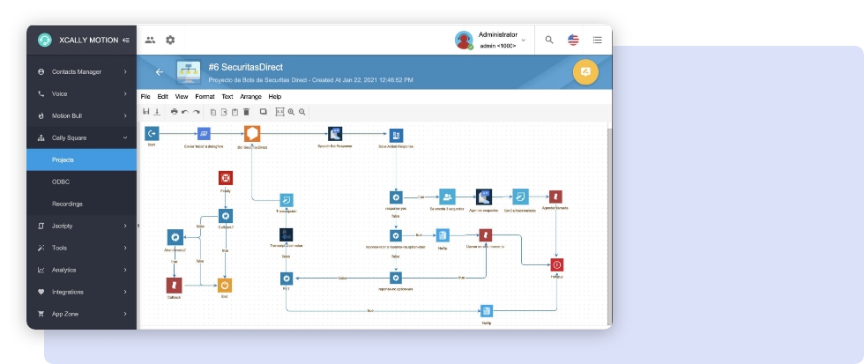The width and height of the screenshot is (864, 364).
Task: Click the Delete trash toolbar icon
Action: tap(246, 112)
